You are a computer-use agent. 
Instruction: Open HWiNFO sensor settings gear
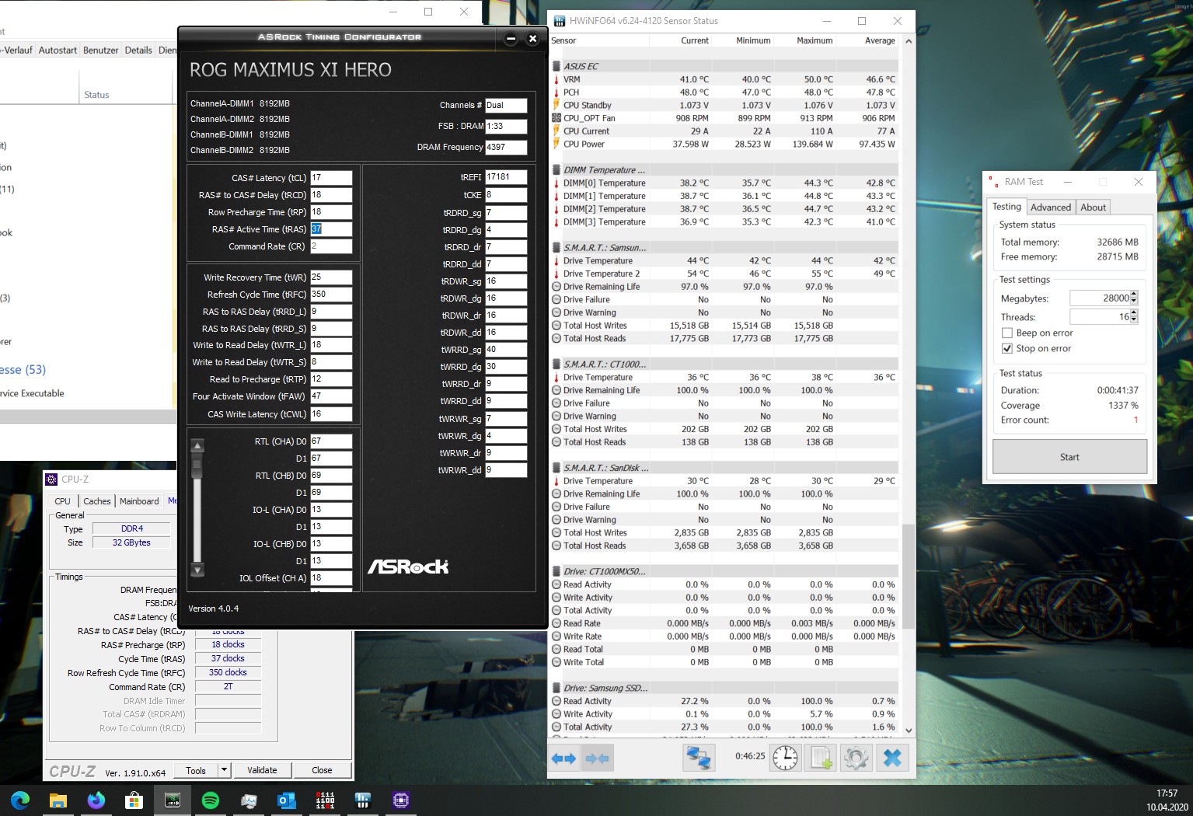click(x=856, y=758)
